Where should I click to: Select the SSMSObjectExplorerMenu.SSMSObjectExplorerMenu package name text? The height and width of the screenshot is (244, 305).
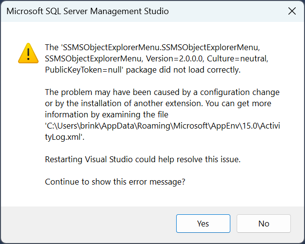coord(160,47)
